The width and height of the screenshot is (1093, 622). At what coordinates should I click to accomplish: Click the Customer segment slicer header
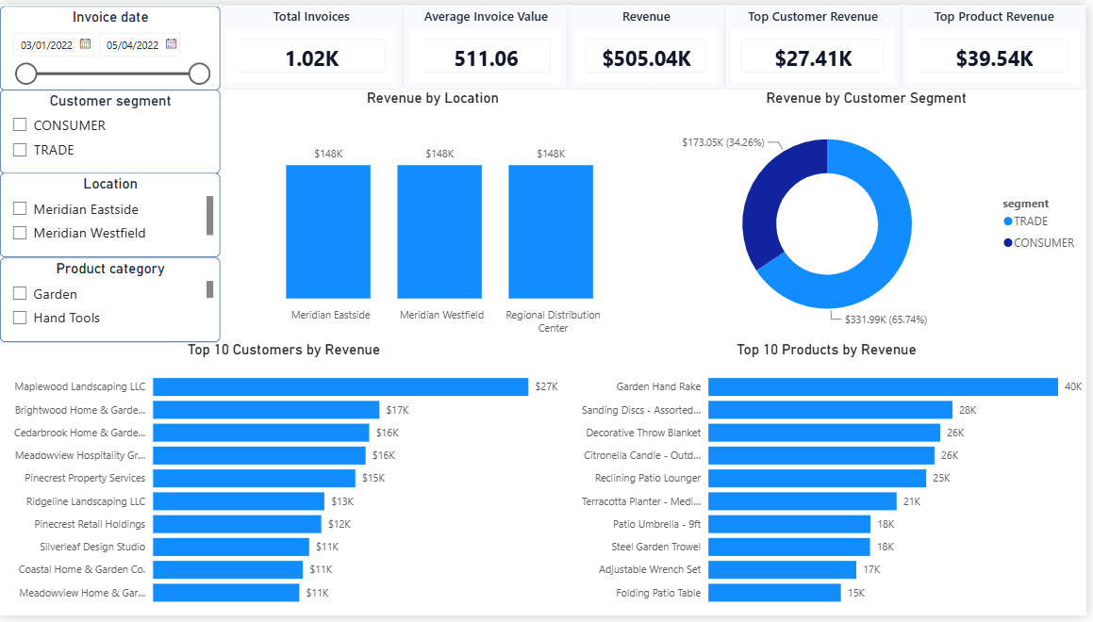coord(110,101)
